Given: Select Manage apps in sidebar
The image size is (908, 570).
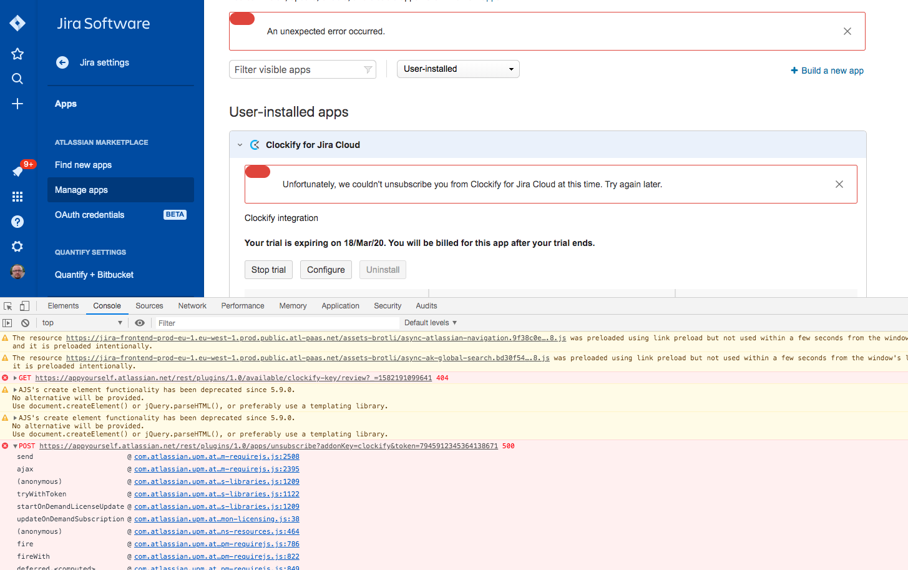Looking at the screenshot, I should click(x=120, y=190).
